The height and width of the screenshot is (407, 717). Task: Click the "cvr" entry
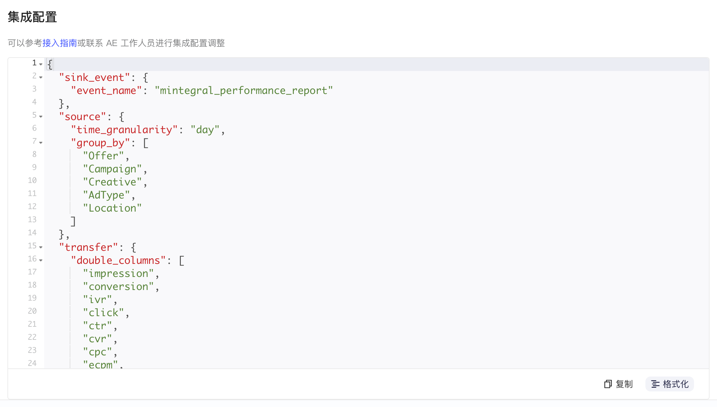pos(97,339)
